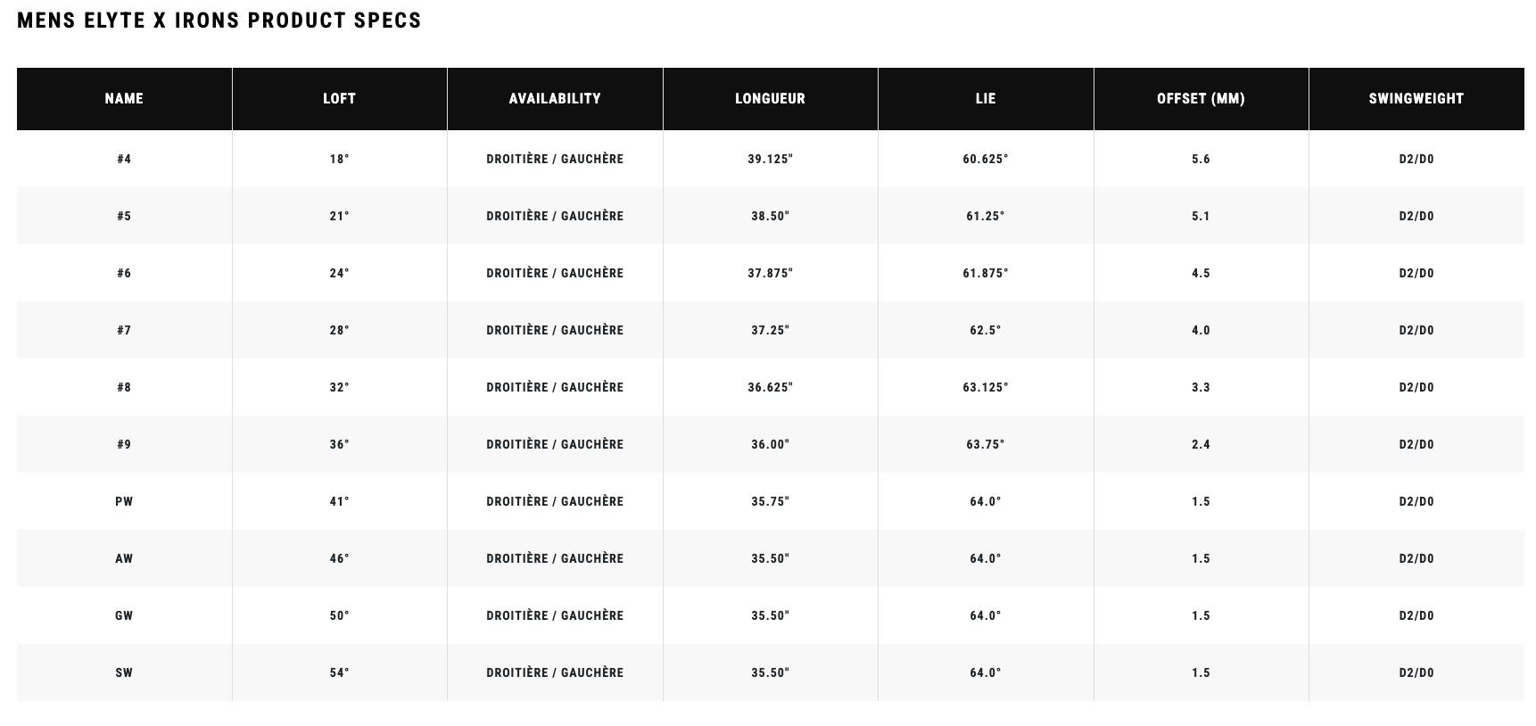Select the #4 iron name cell
The width and height of the screenshot is (1536, 726).
(x=124, y=159)
